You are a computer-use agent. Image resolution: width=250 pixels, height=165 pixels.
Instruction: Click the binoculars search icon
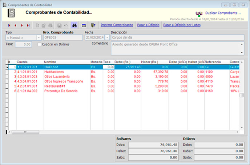[x=74, y=25]
